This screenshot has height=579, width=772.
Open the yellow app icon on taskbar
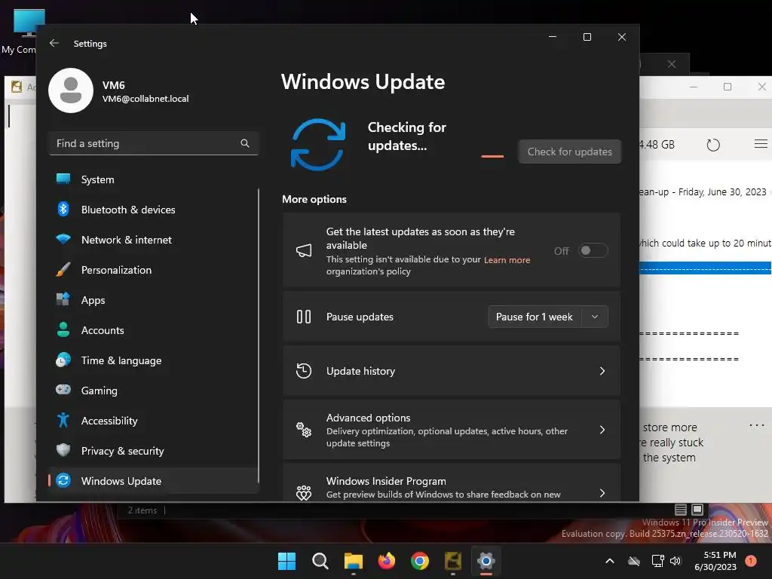coord(452,561)
